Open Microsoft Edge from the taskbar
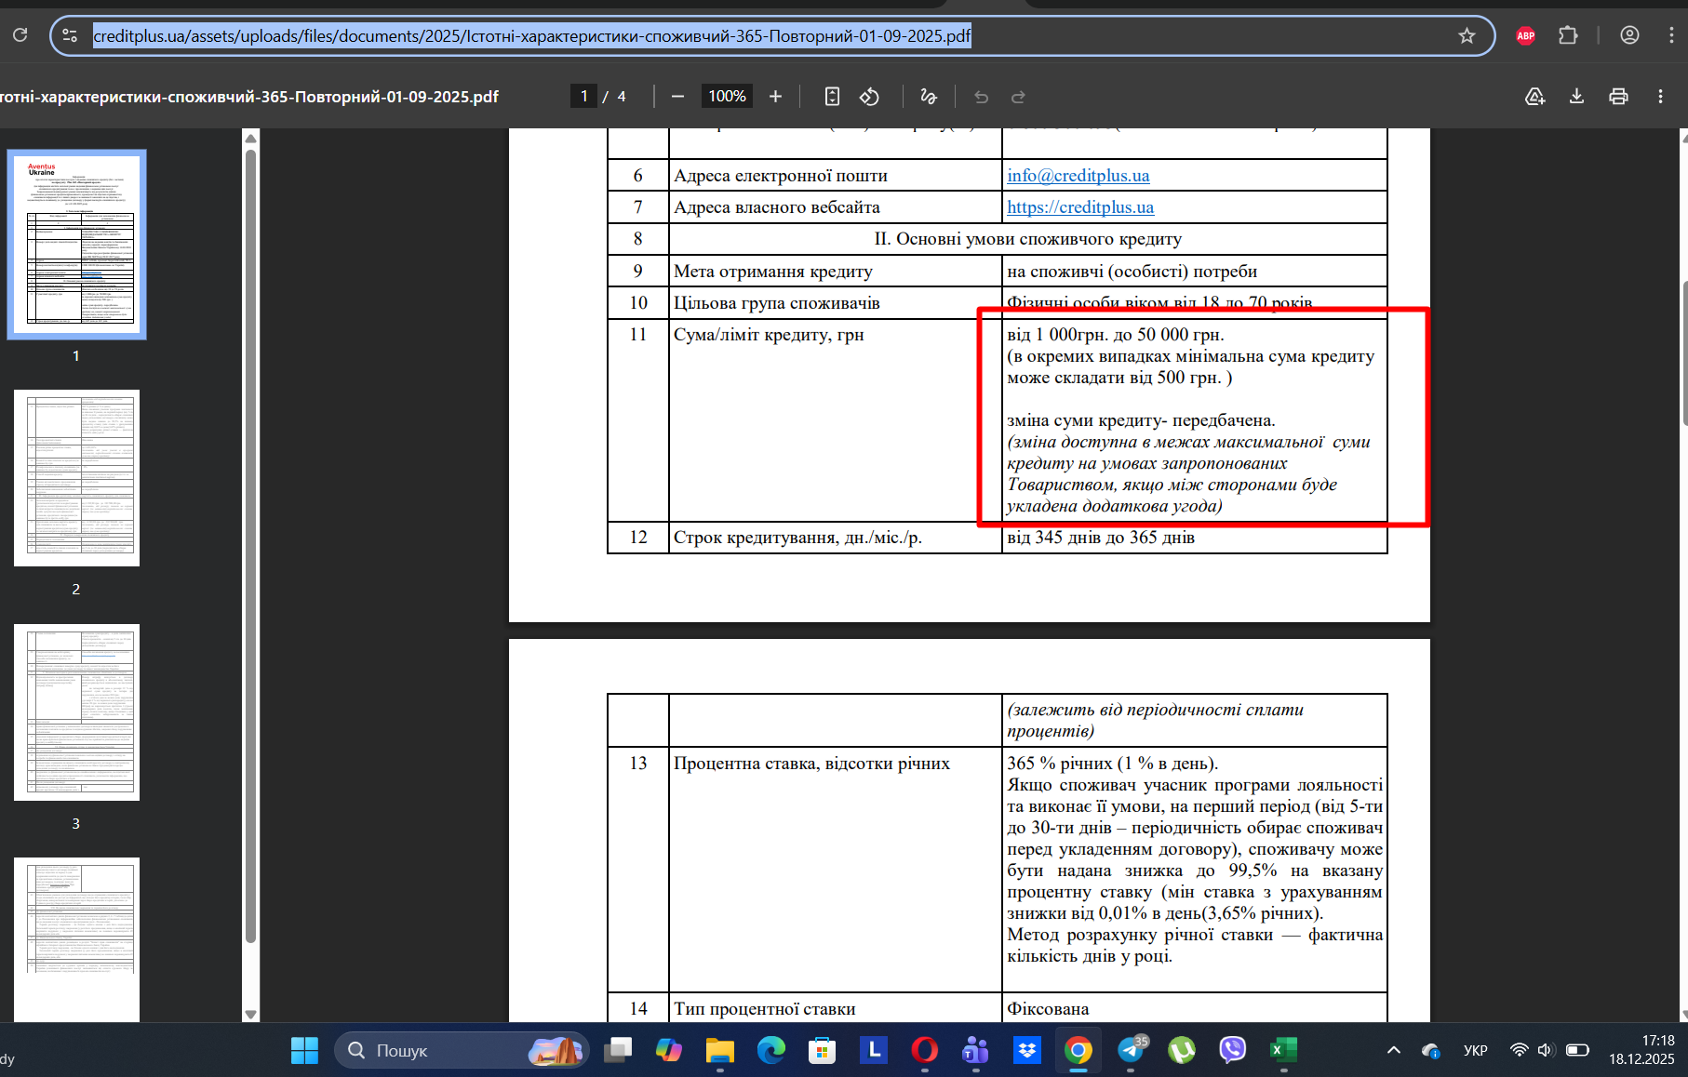Image resolution: width=1688 pixels, height=1077 pixels. tap(770, 1050)
